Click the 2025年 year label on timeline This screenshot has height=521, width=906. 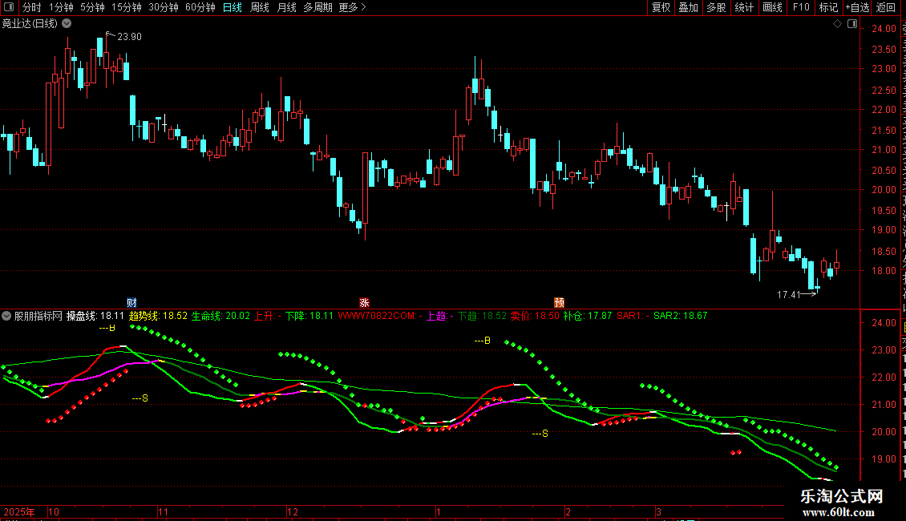(x=19, y=511)
